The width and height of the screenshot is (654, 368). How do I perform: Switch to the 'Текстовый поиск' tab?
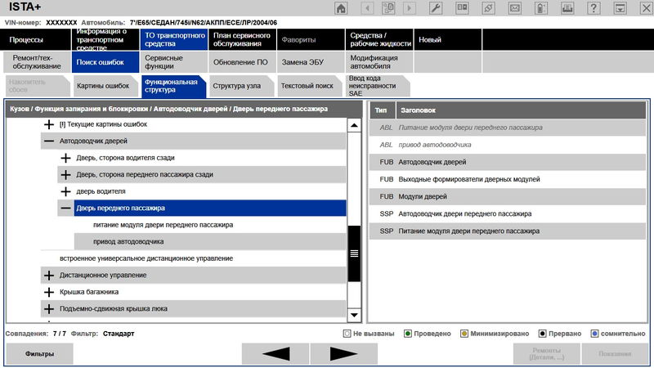click(307, 85)
